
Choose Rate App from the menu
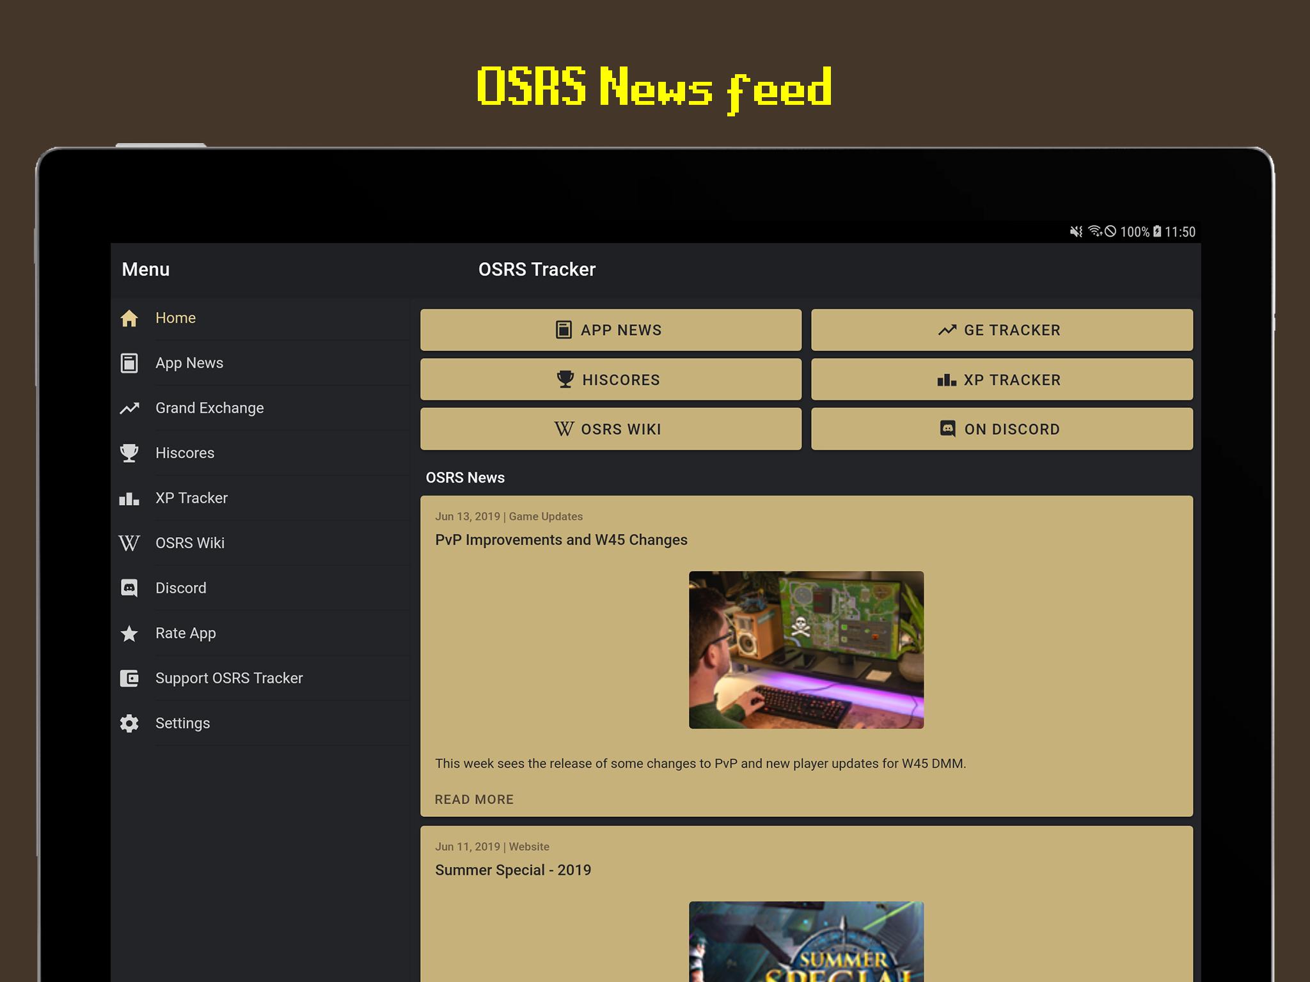pyautogui.click(x=260, y=633)
